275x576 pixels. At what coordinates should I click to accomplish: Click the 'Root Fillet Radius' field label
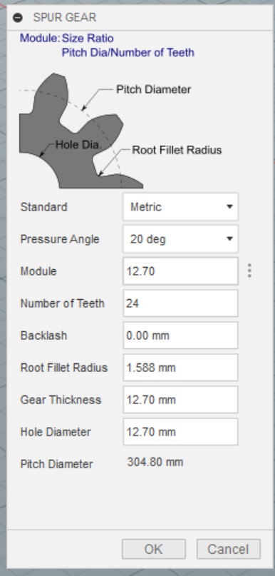coord(64,368)
